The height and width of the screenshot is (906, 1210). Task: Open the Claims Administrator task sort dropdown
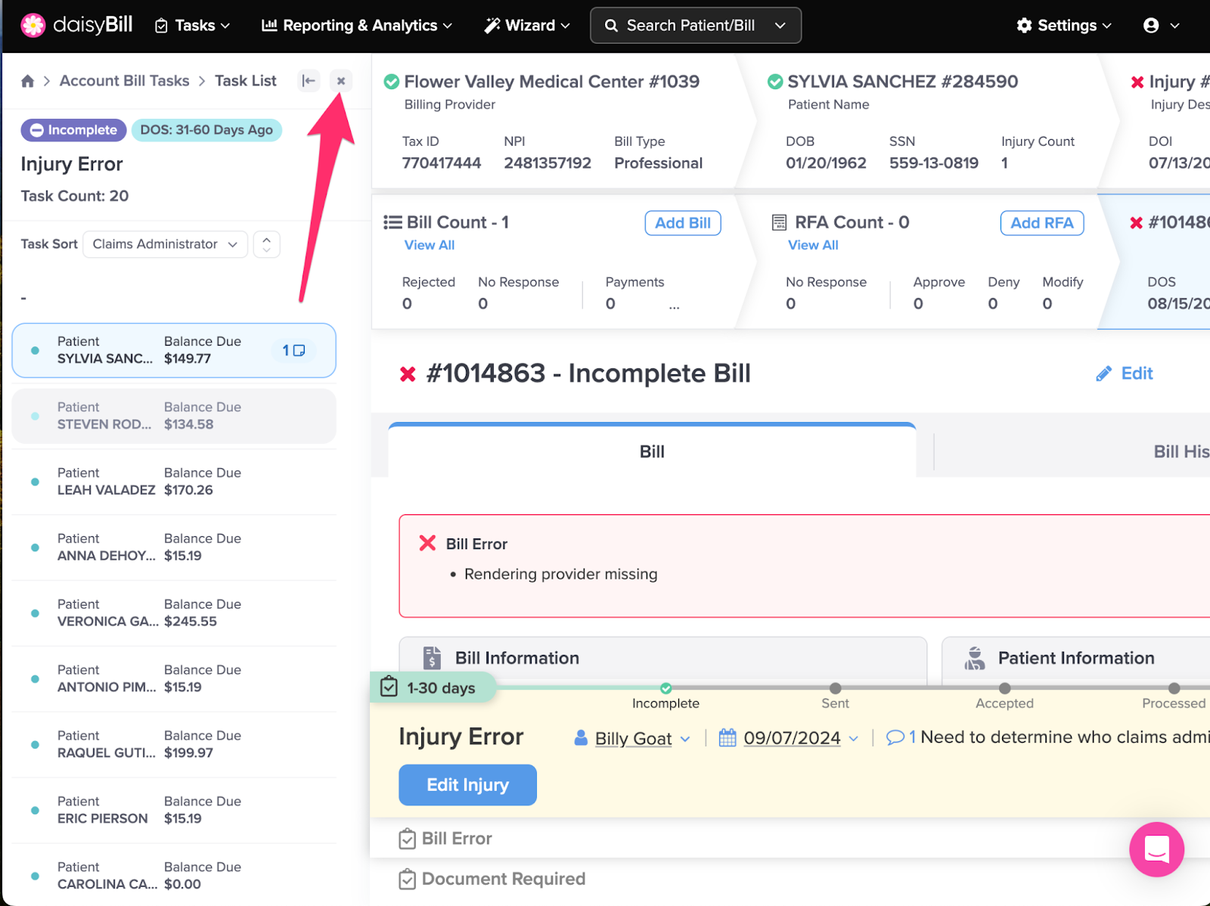click(165, 244)
